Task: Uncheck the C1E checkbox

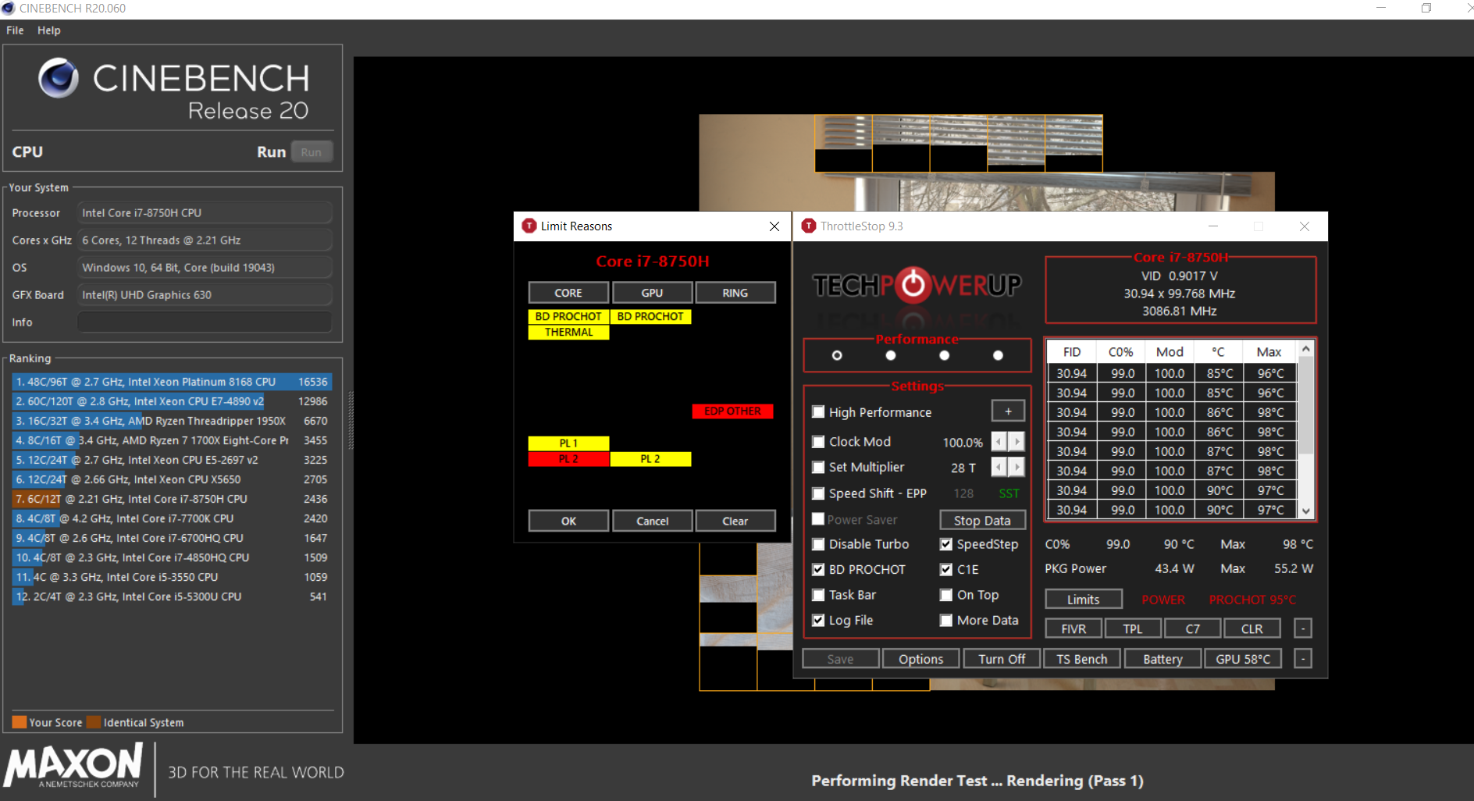Action: 946,570
